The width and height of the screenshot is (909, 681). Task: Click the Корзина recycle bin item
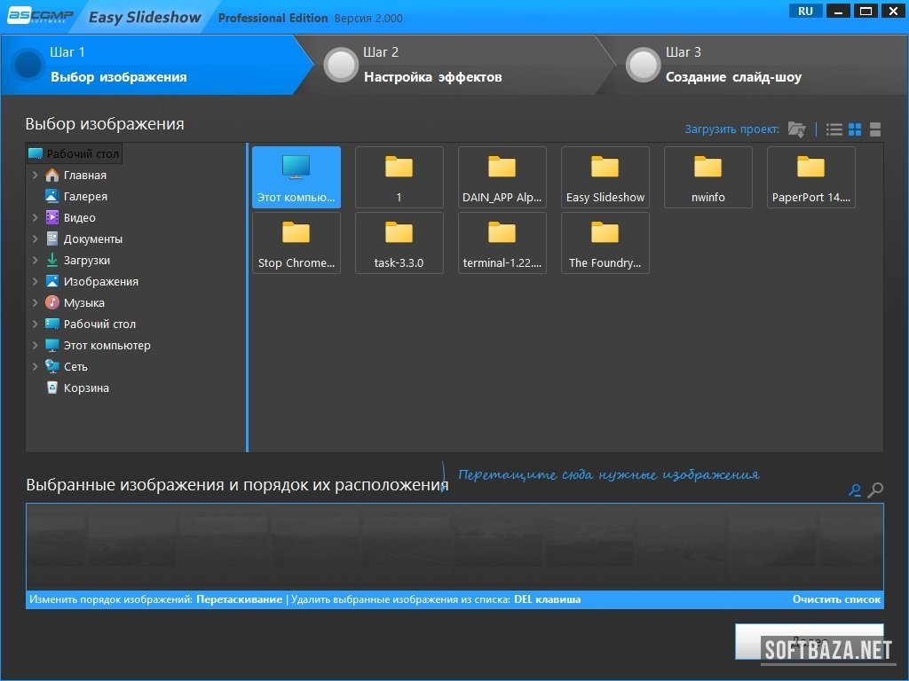tap(86, 388)
